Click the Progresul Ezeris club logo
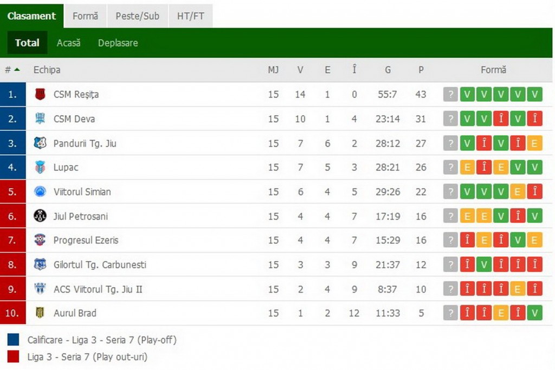 pyautogui.click(x=40, y=240)
